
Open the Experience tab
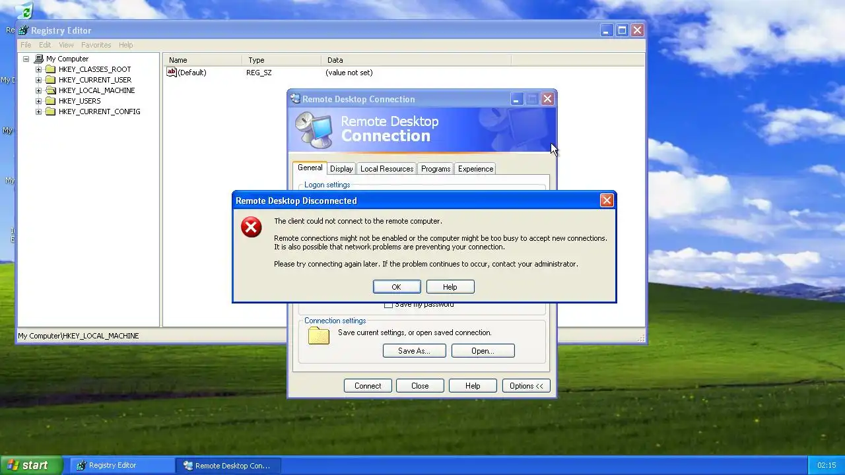(x=475, y=169)
